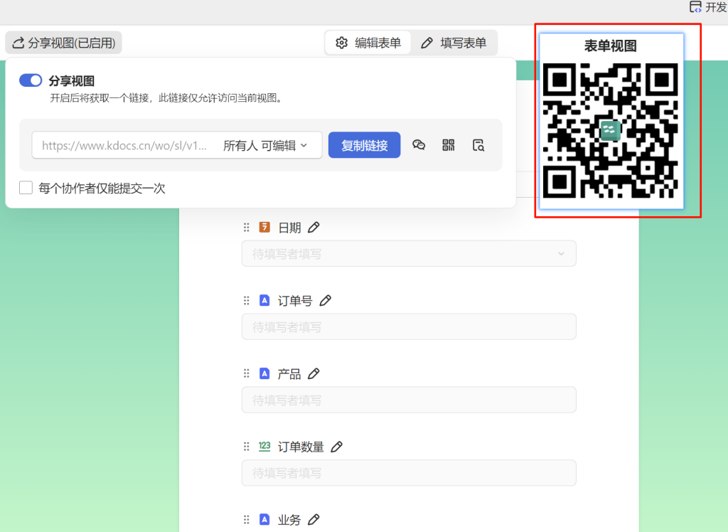The image size is (728, 532).
Task: Click the 复制链接 button
Action: pos(365,145)
